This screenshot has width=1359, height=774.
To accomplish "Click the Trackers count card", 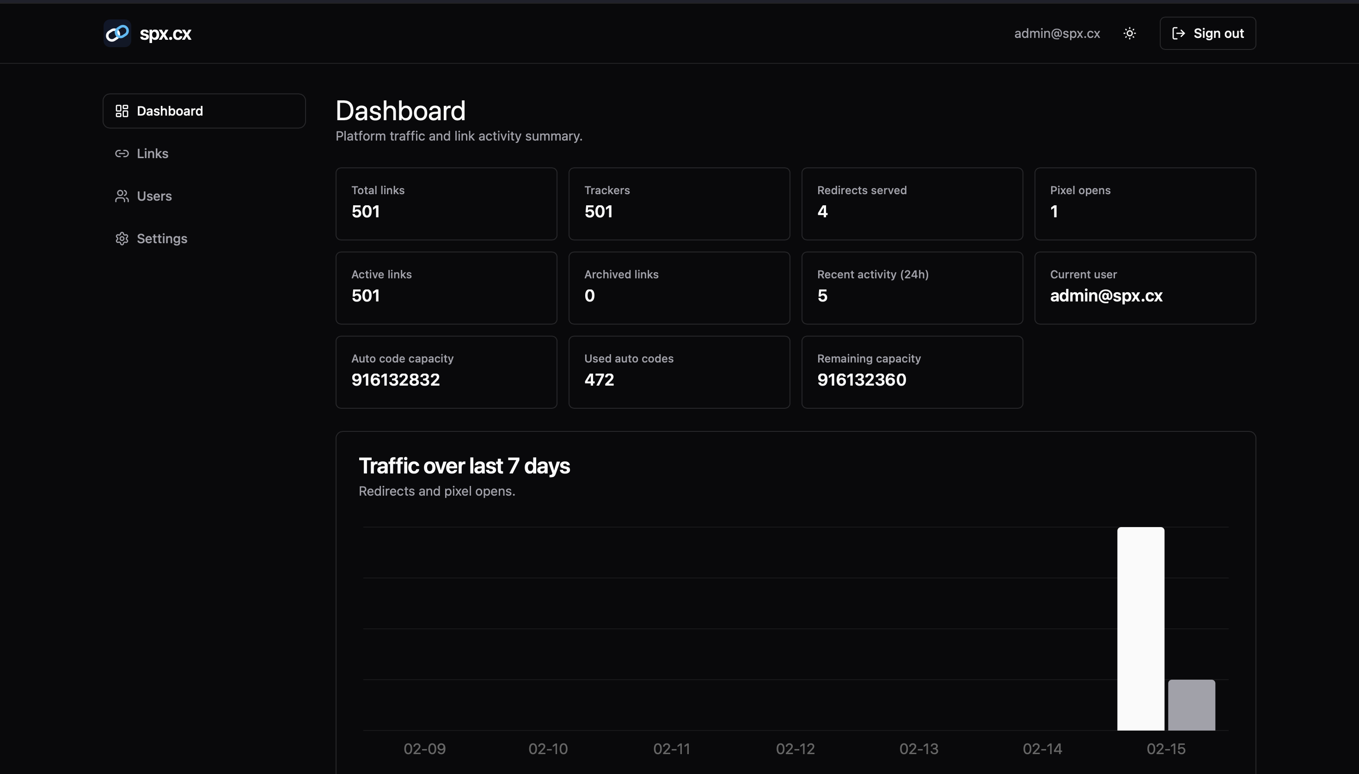I will [x=679, y=203].
